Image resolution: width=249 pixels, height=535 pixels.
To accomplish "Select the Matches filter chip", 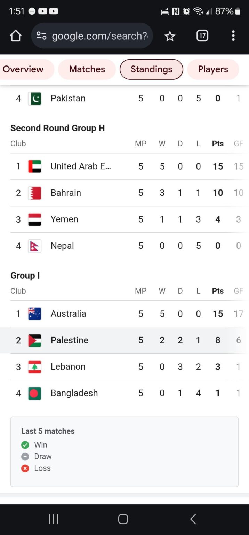I will (x=87, y=69).
